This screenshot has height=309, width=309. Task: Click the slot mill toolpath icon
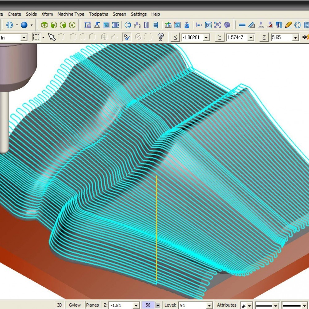[x=146, y=25]
